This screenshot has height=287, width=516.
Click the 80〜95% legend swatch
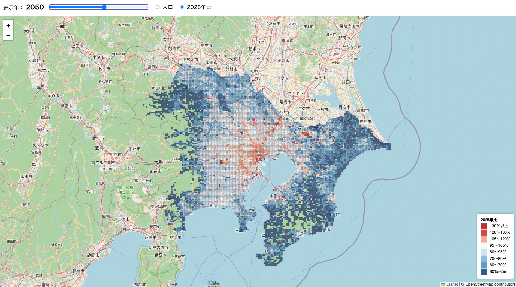[x=484, y=252]
